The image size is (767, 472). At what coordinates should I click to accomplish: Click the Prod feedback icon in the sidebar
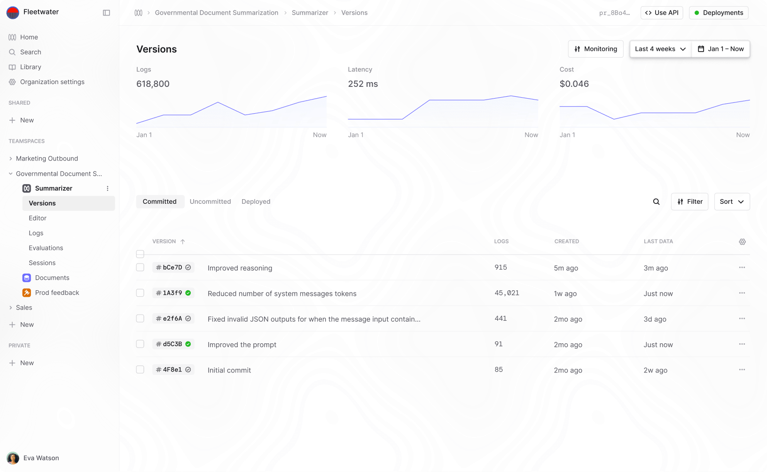pos(27,293)
